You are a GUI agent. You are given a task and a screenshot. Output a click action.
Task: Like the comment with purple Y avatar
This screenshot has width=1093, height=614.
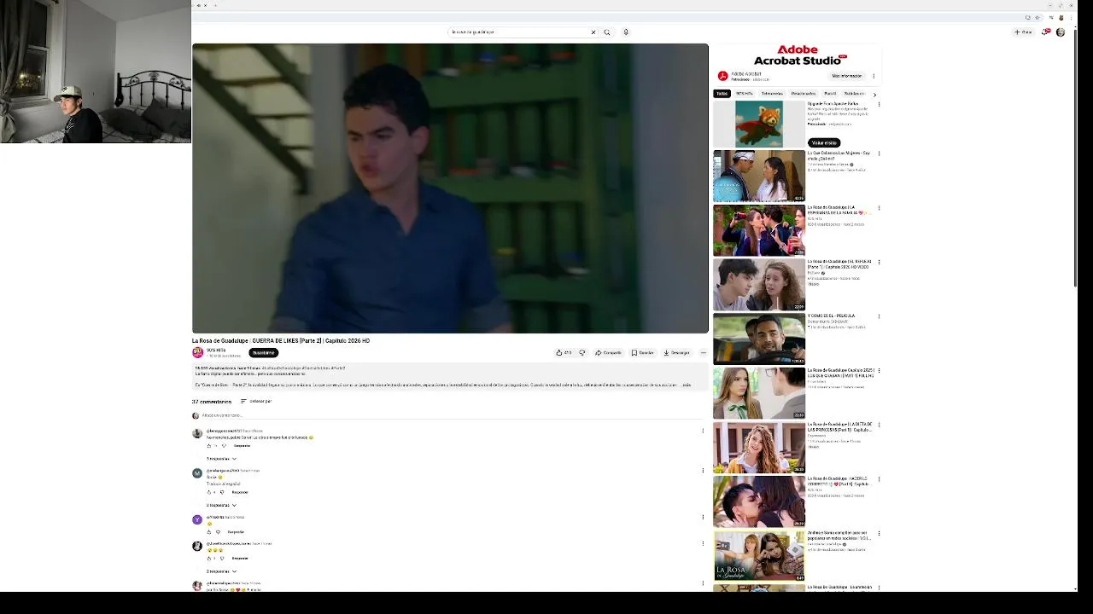(207, 531)
